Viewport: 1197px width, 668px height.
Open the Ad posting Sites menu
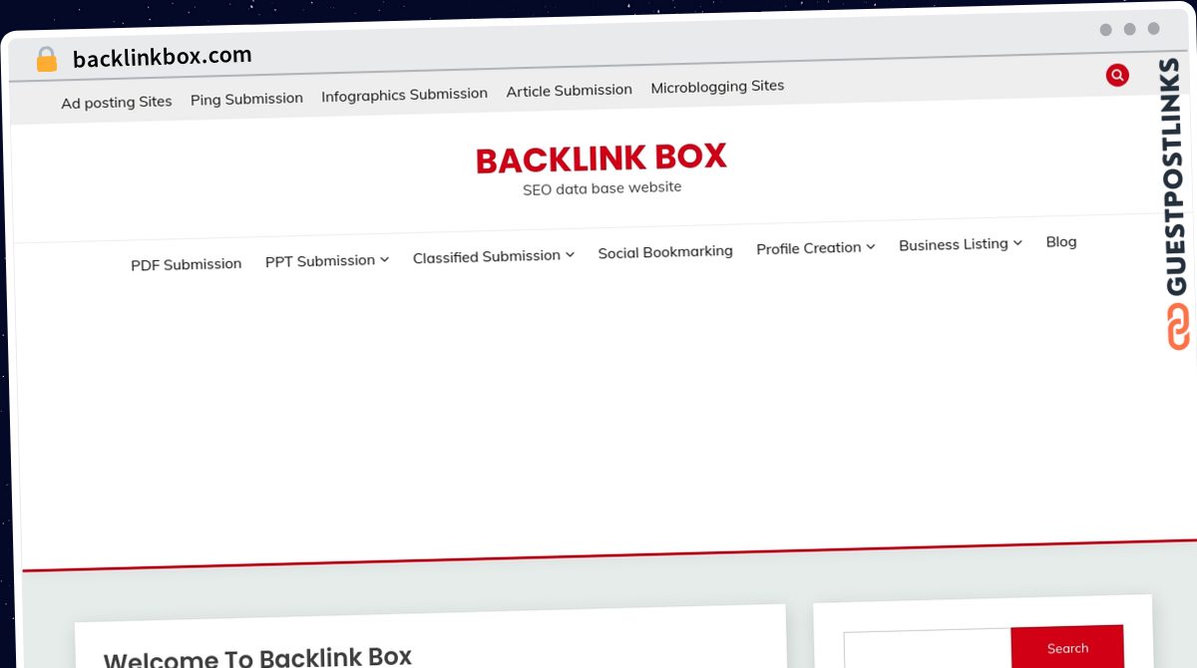[x=116, y=102]
